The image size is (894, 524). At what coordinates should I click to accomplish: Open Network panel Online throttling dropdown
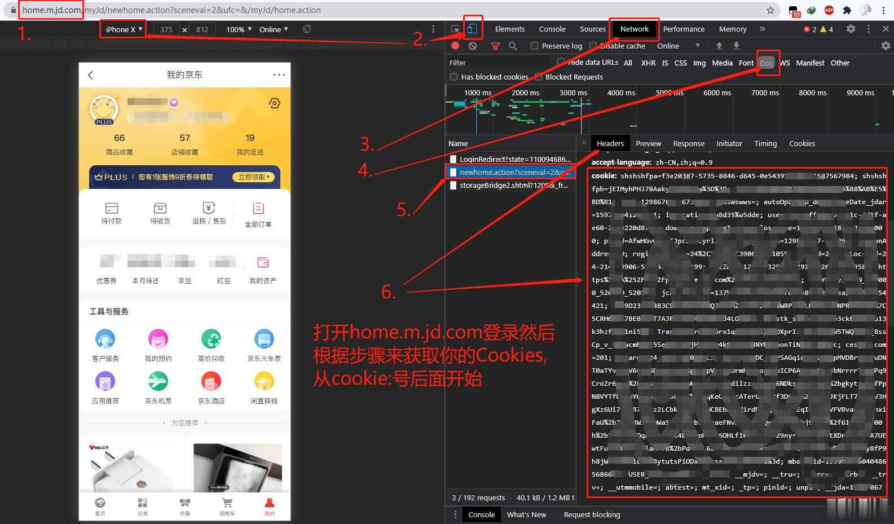tap(679, 46)
